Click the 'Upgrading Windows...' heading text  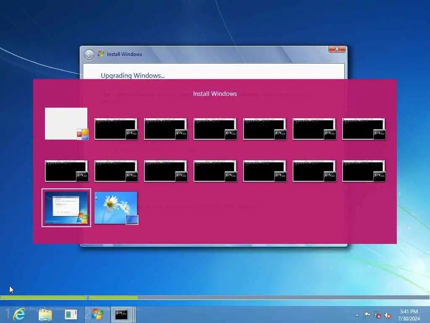click(133, 75)
